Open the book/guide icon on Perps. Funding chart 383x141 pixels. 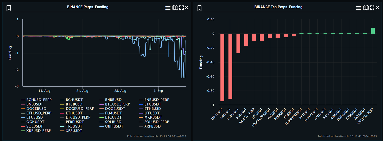(175, 8)
